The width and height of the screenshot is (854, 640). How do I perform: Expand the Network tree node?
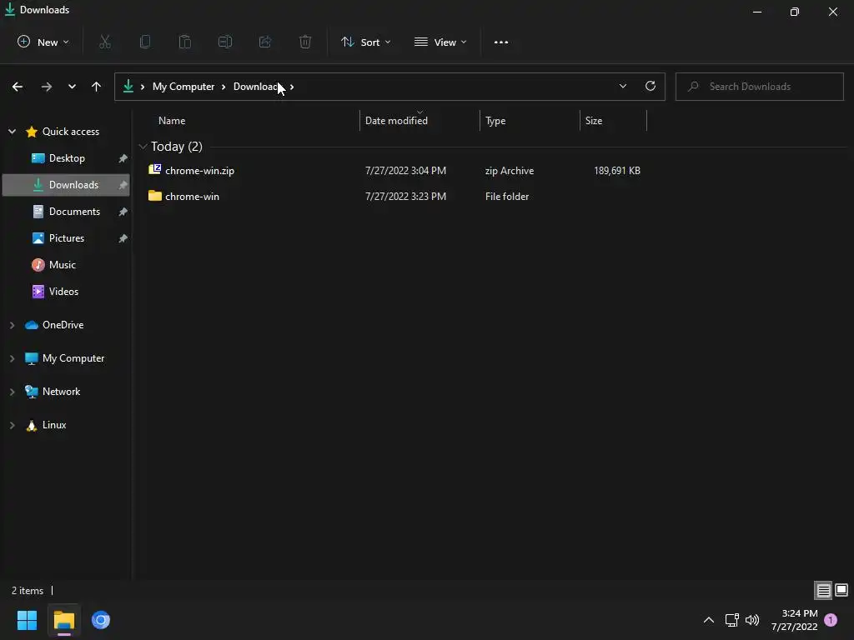click(12, 392)
